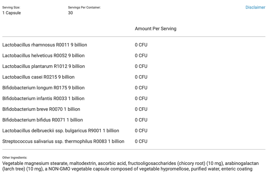Select the Bifidobacterium breve R0070 entry
Screen dimensions: 268x175
[41, 109]
